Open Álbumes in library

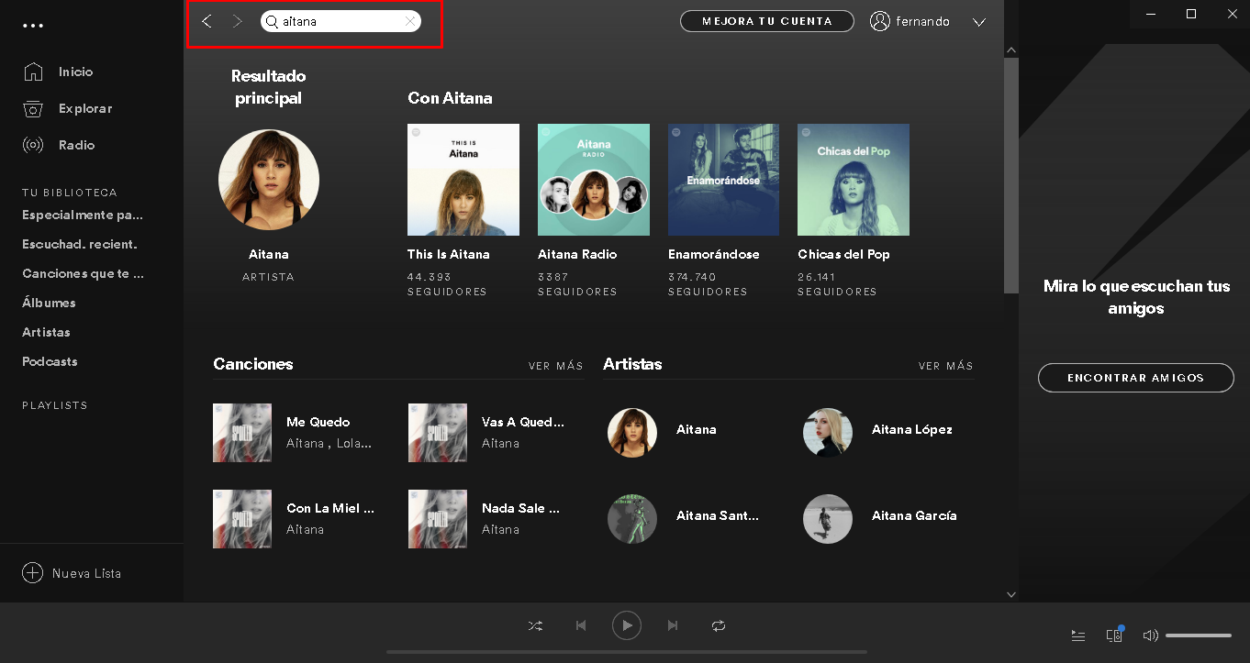pos(49,303)
